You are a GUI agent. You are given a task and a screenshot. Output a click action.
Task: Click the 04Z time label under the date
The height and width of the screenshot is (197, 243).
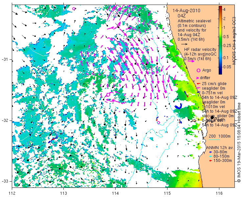pos(182,16)
